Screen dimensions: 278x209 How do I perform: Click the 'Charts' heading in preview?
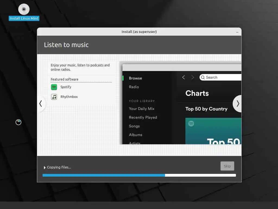[197, 93]
